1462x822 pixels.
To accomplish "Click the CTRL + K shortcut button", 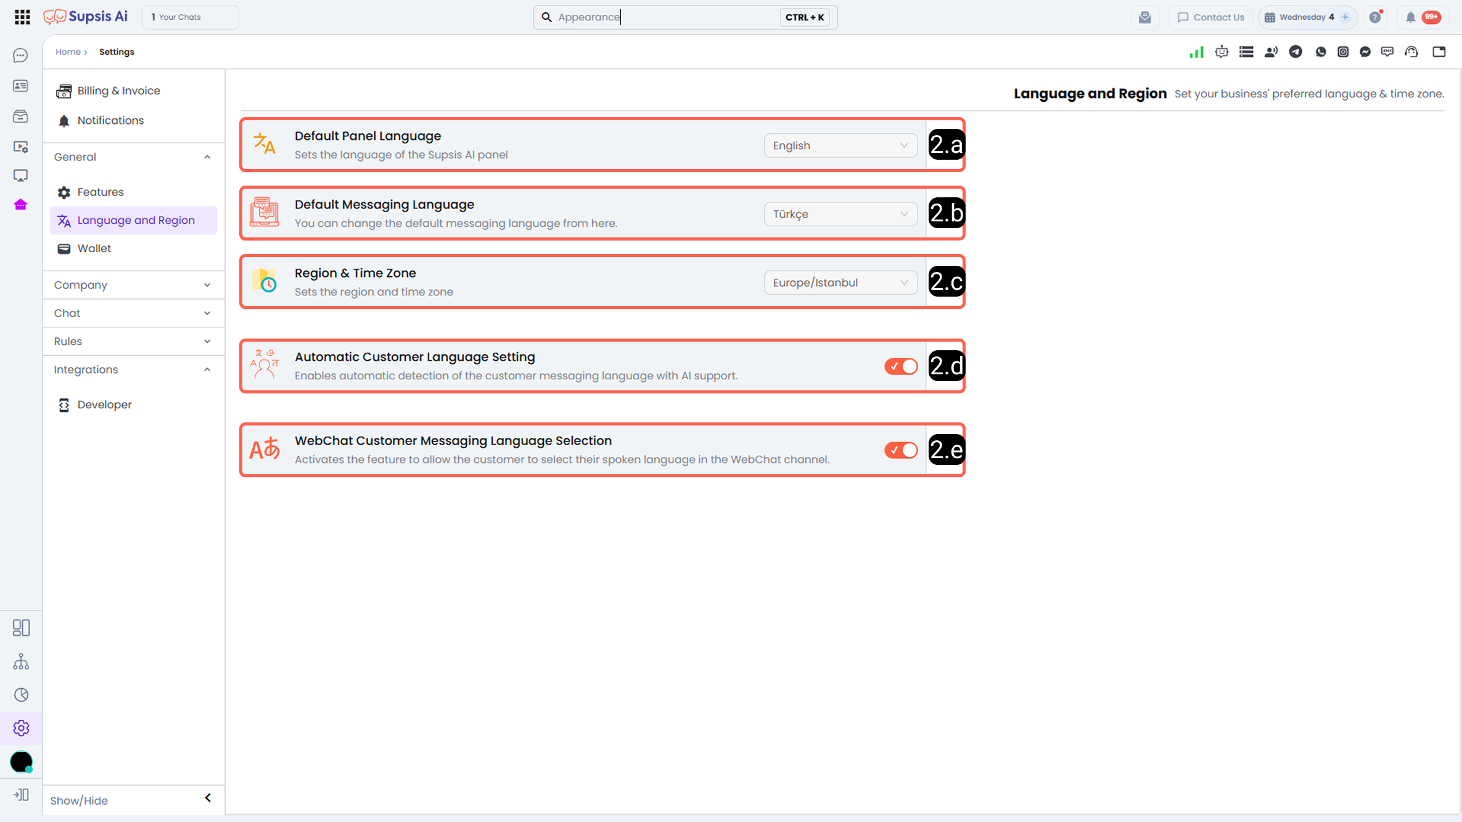I will 805,17.
